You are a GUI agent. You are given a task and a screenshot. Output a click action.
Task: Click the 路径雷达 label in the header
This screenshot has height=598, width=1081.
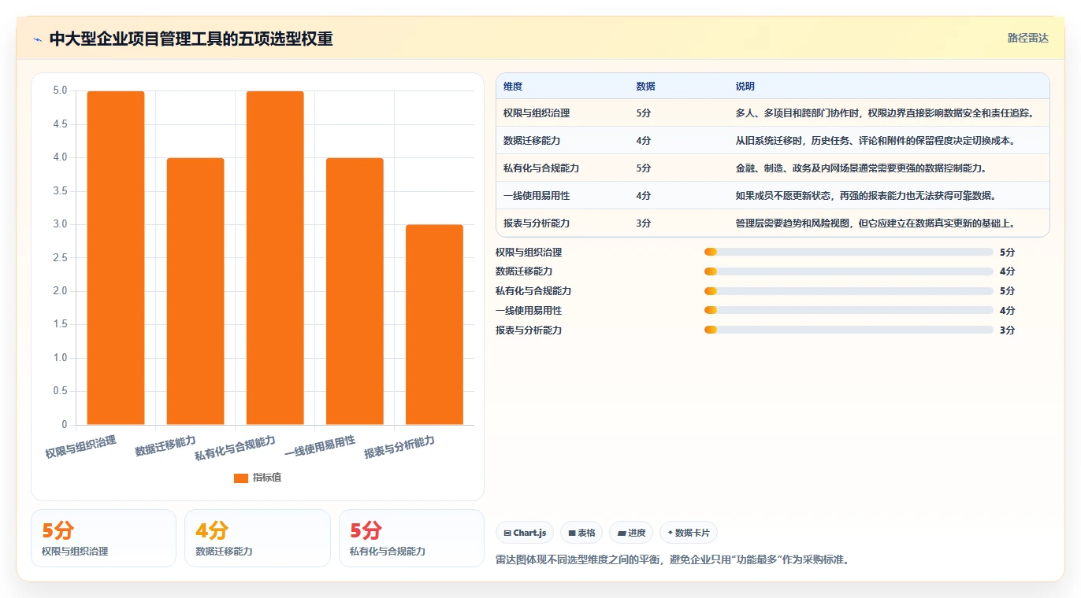(x=1028, y=38)
